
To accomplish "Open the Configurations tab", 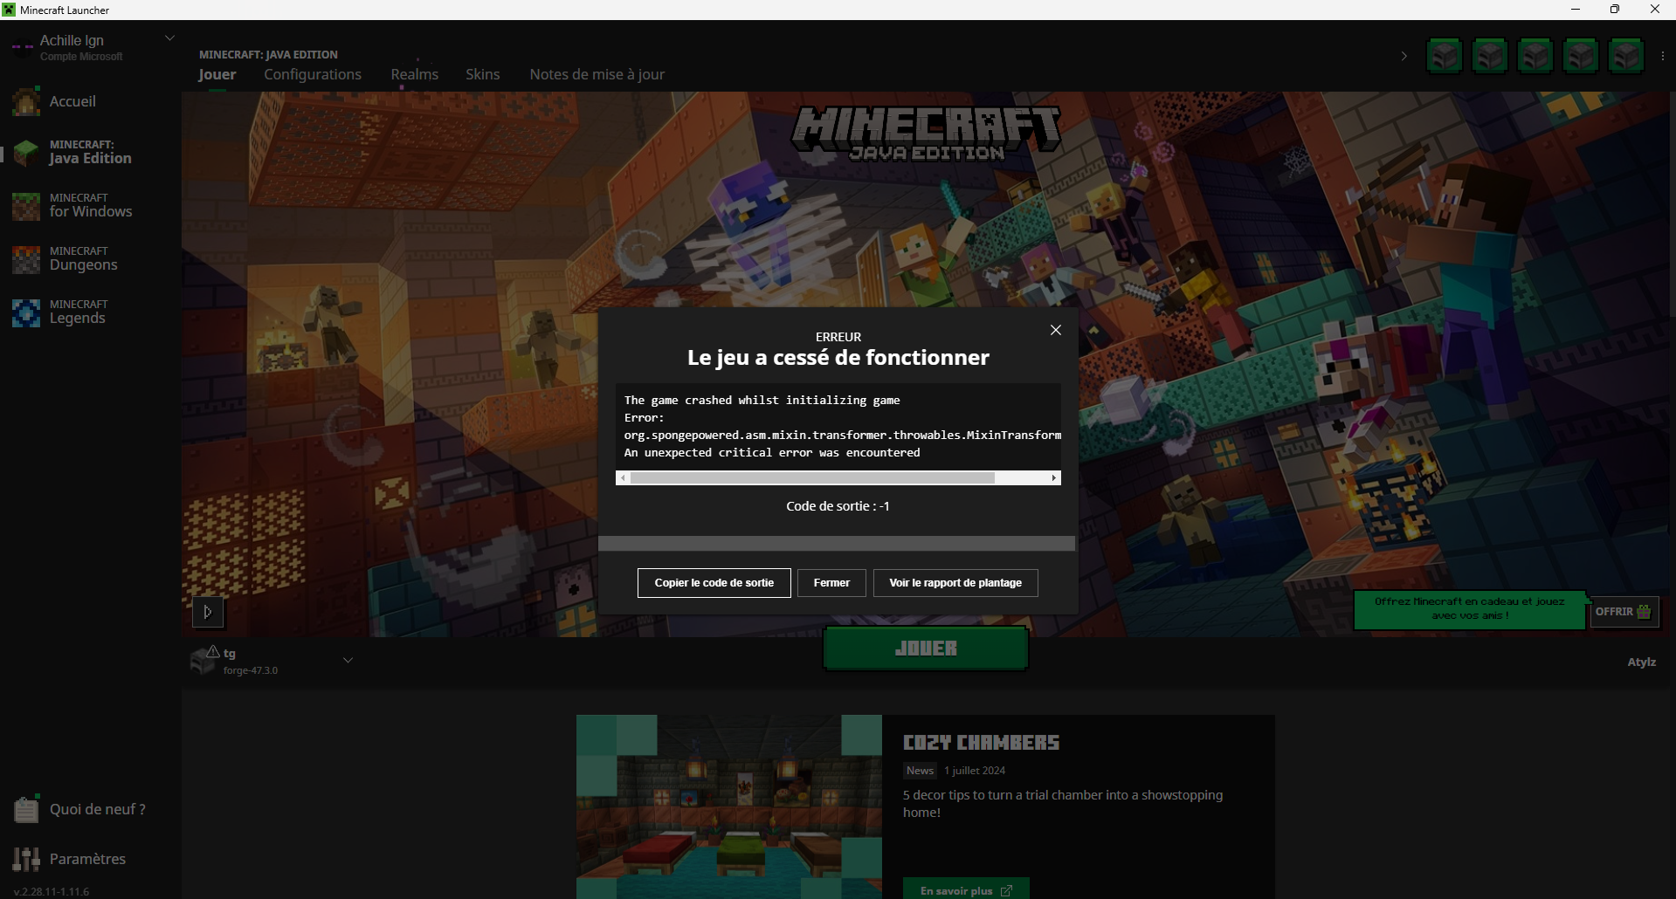I will click(x=313, y=74).
